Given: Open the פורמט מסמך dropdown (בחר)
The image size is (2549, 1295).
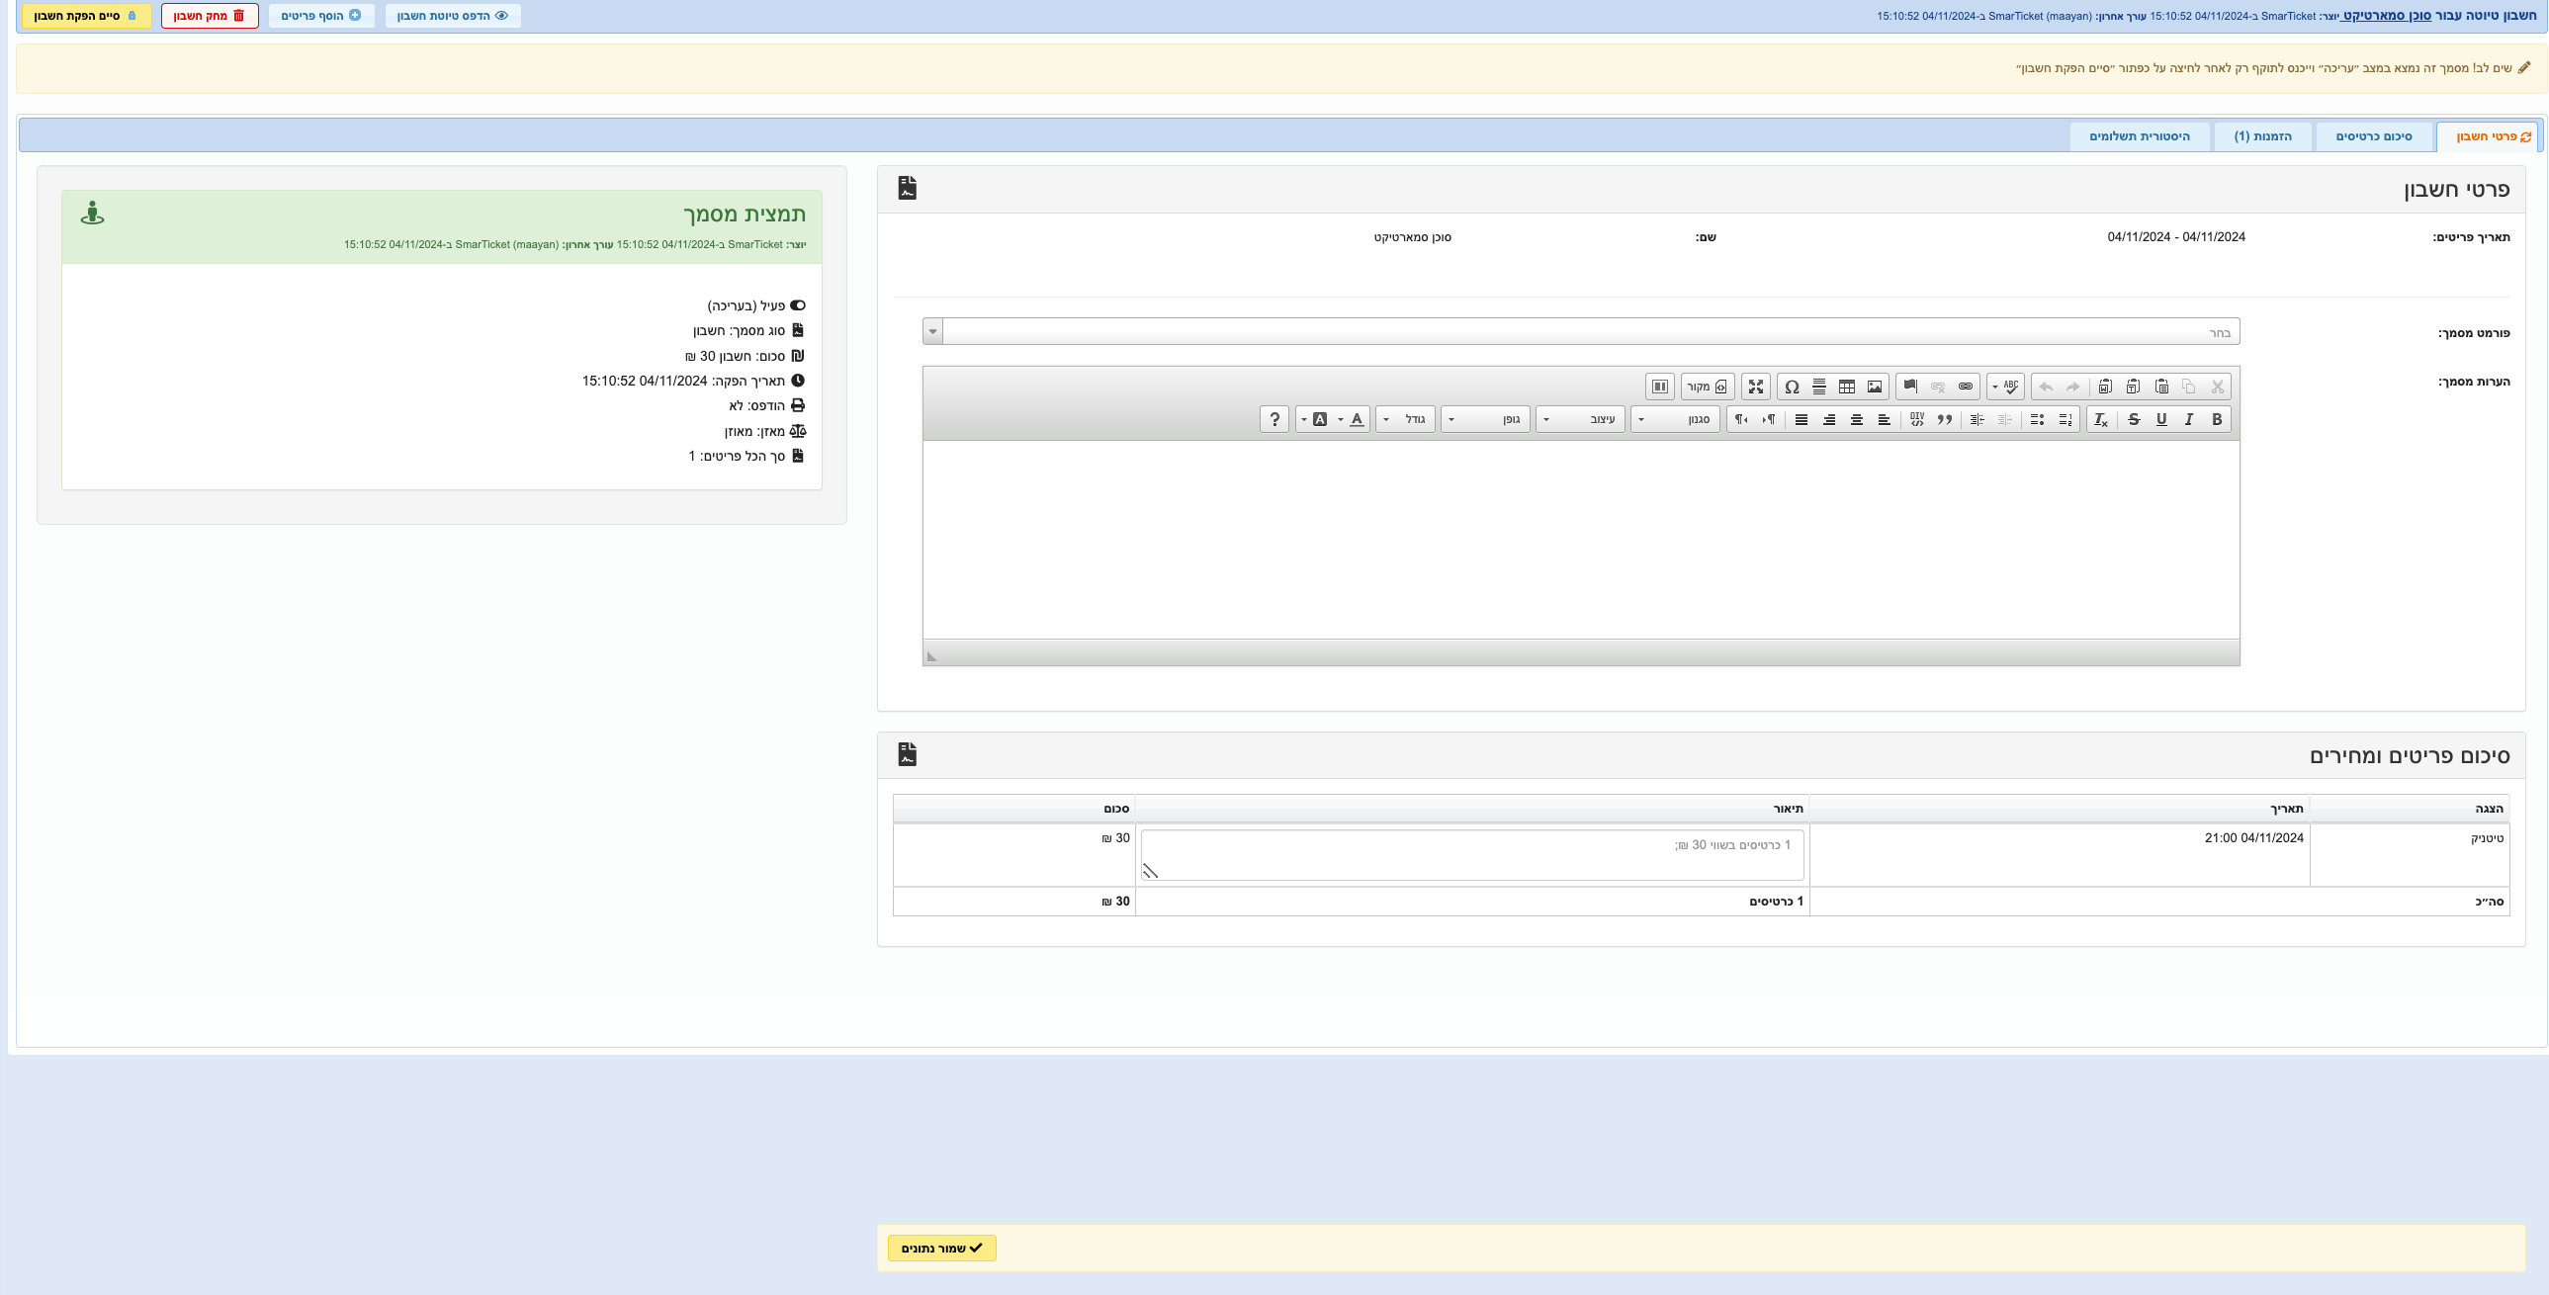Looking at the screenshot, I should click(1581, 331).
